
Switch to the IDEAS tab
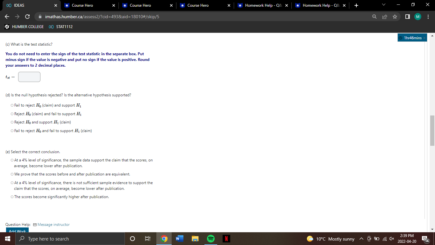31,5
